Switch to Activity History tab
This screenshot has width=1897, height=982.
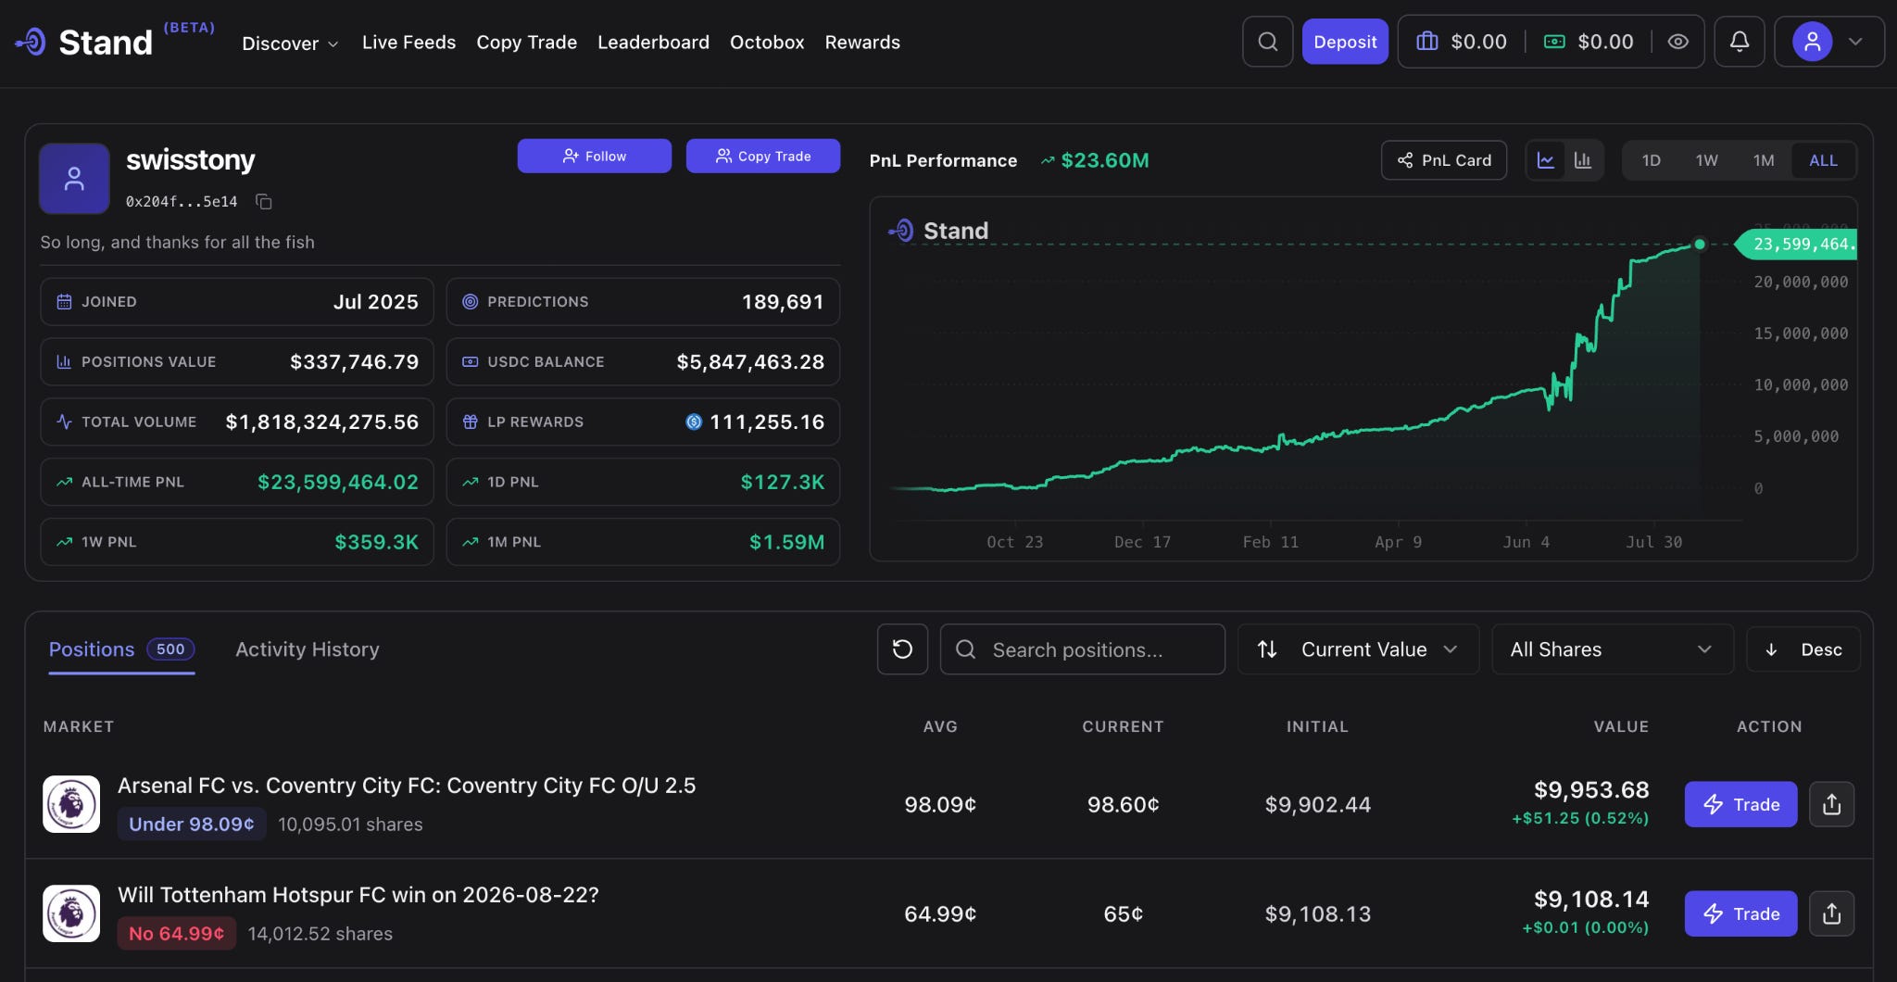click(308, 649)
